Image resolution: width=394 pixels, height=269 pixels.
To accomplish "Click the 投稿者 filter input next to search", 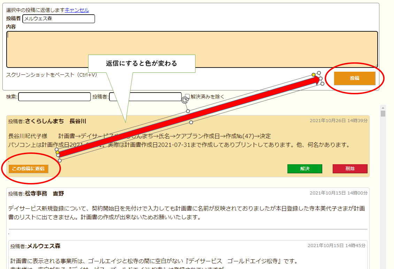I will point(145,97).
